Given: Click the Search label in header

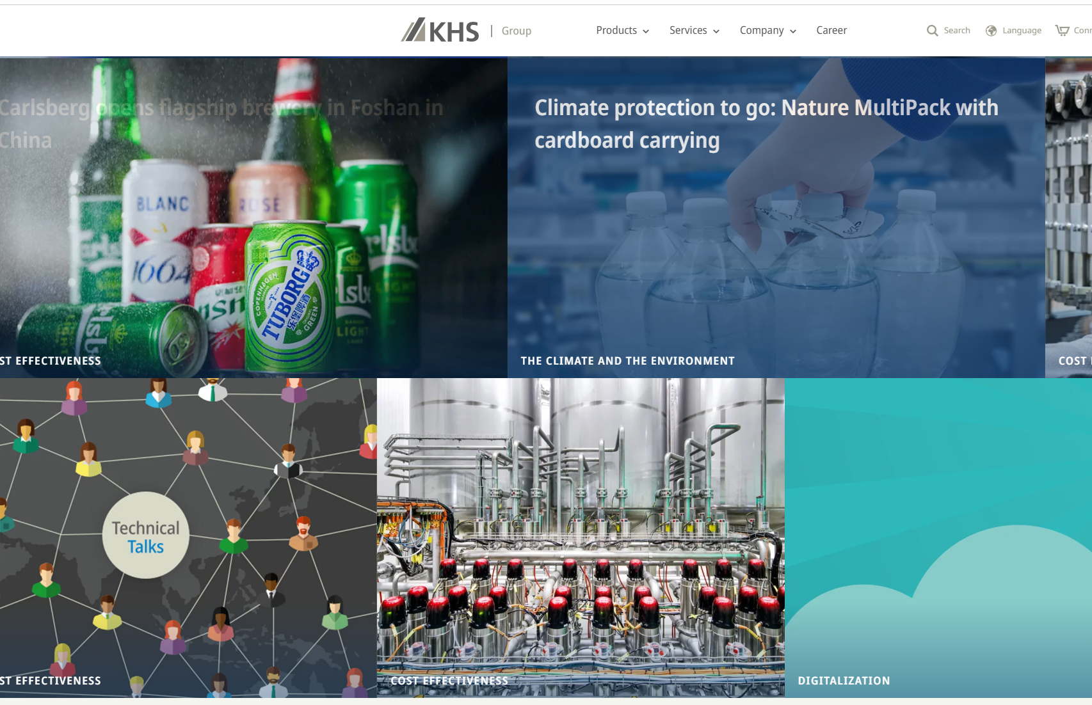Looking at the screenshot, I should coord(956,31).
